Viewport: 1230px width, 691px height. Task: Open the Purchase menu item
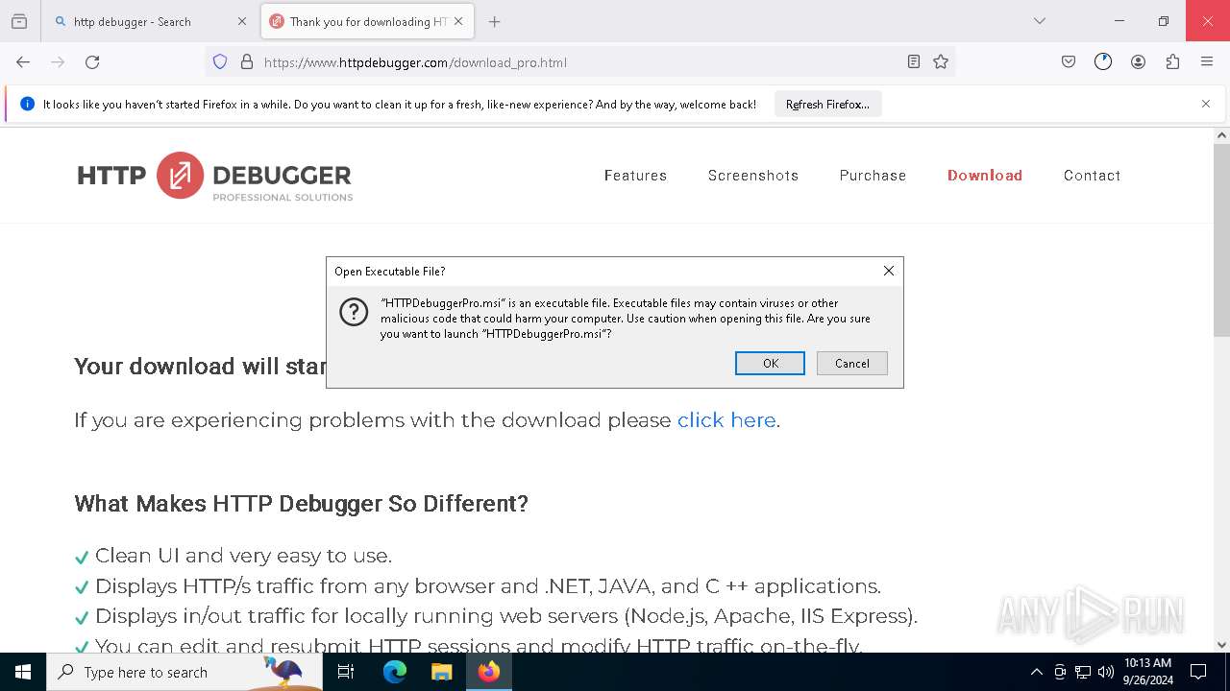873,176
